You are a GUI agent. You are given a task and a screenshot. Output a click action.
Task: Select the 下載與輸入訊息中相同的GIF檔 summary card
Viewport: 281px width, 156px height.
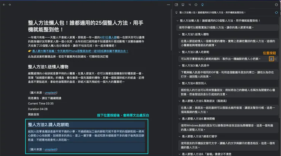[228, 74]
